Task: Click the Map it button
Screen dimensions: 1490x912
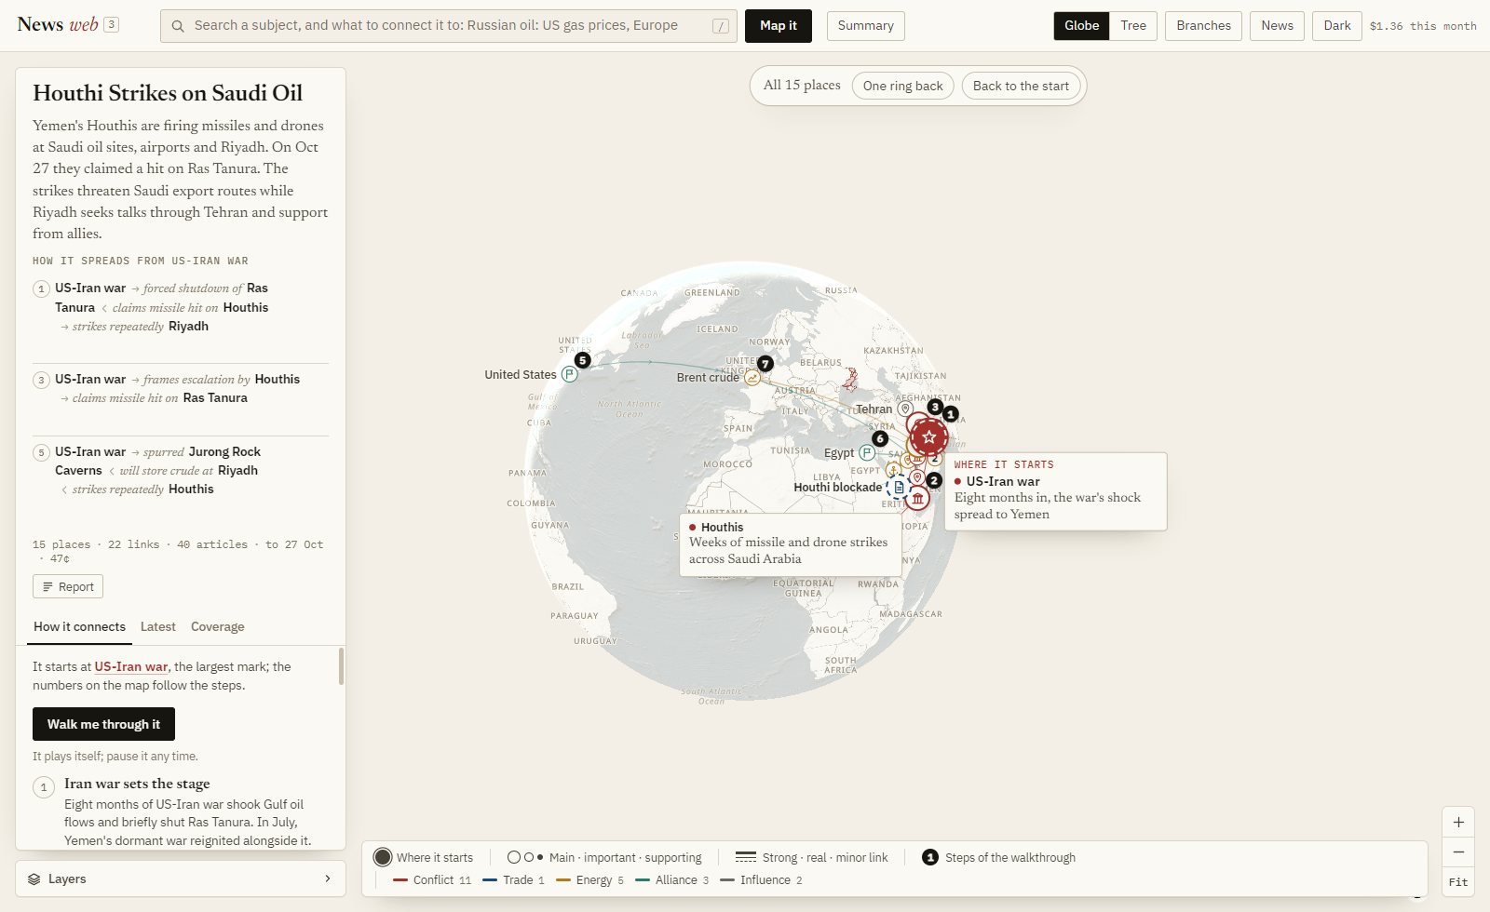Action: click(778, 26)
